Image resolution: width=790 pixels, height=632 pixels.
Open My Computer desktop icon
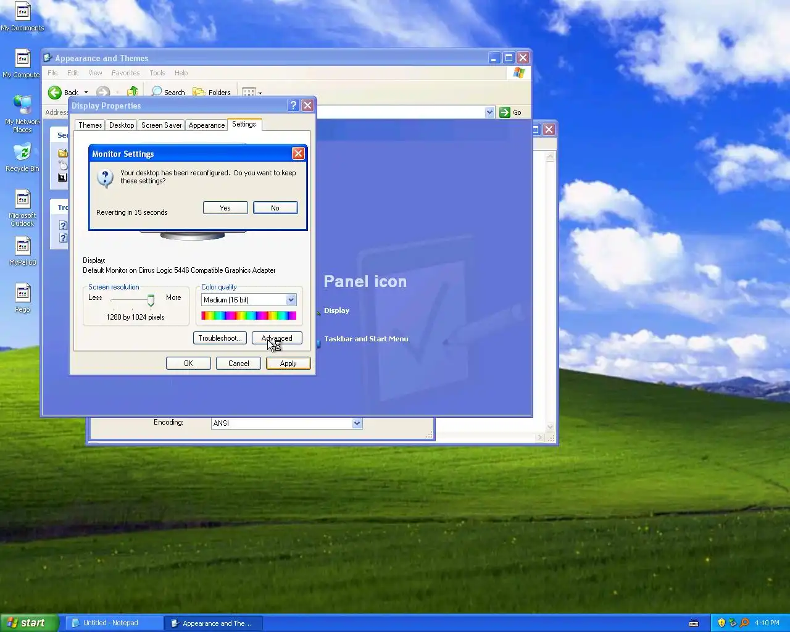click(22, 64)
